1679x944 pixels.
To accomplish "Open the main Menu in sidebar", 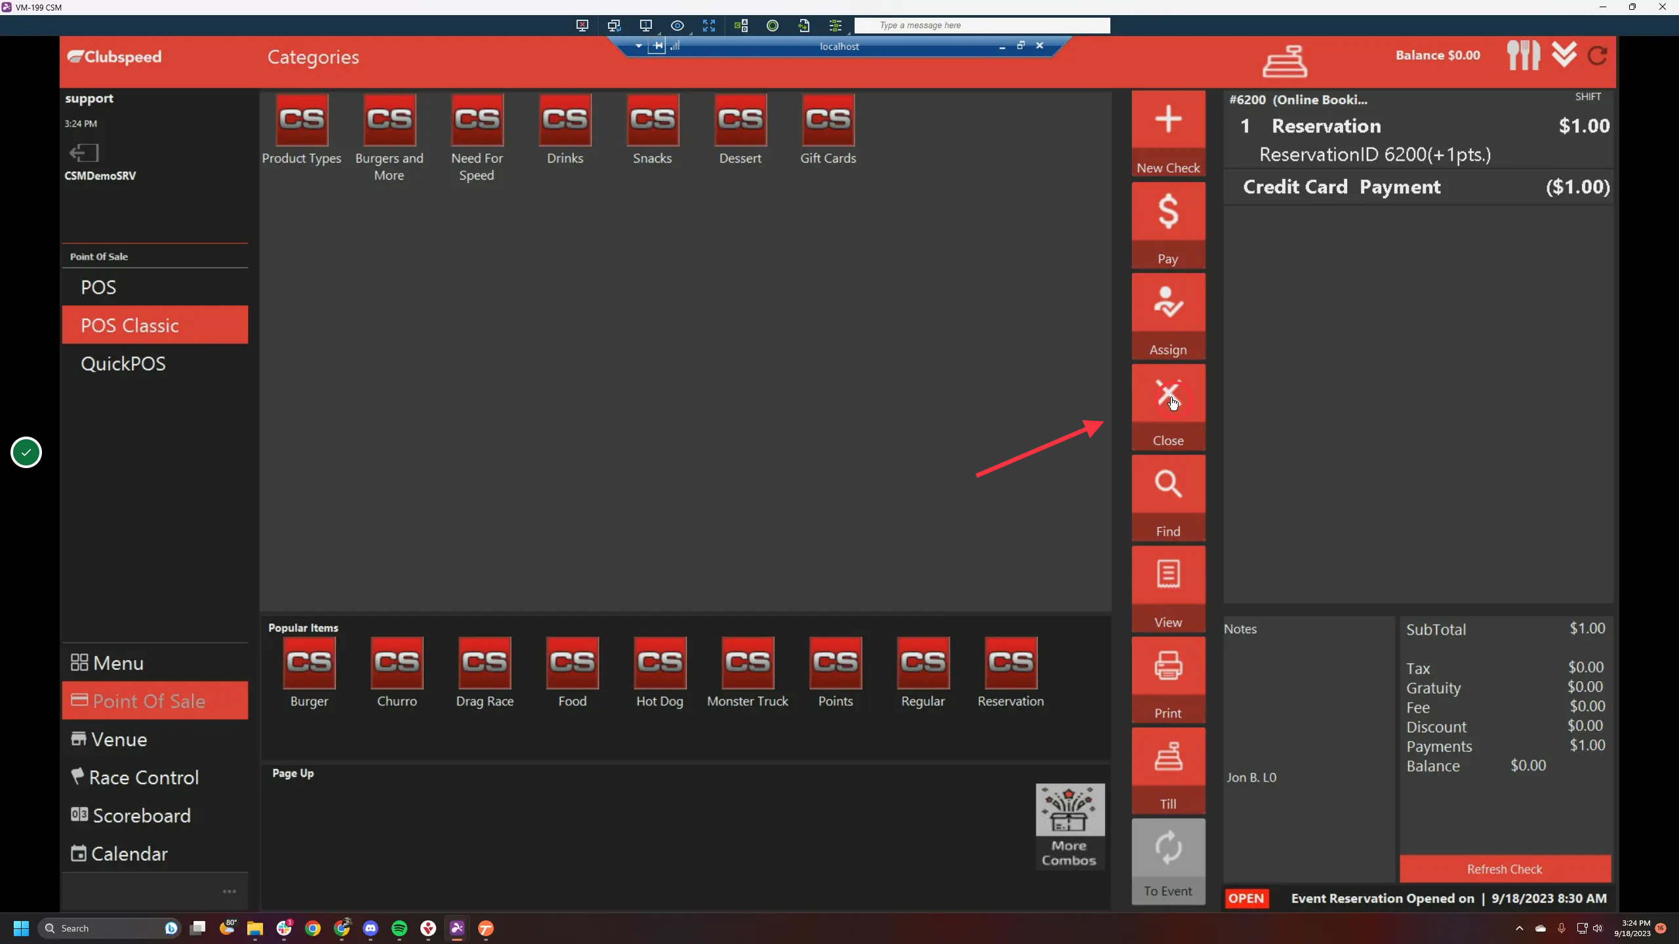I will tap(155, 663).
